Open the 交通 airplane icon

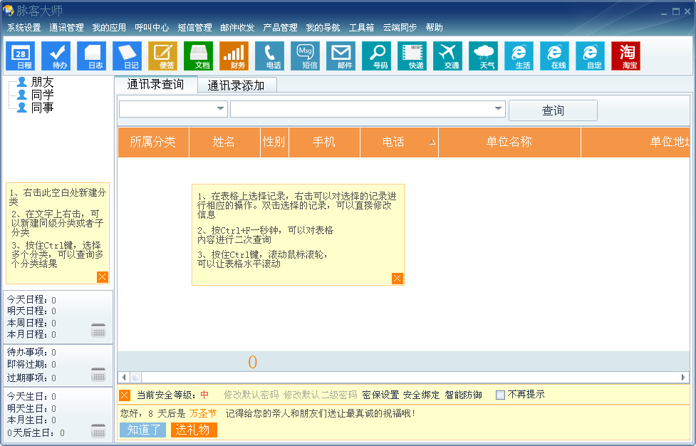pyautogui.click(x=448, y=56)
